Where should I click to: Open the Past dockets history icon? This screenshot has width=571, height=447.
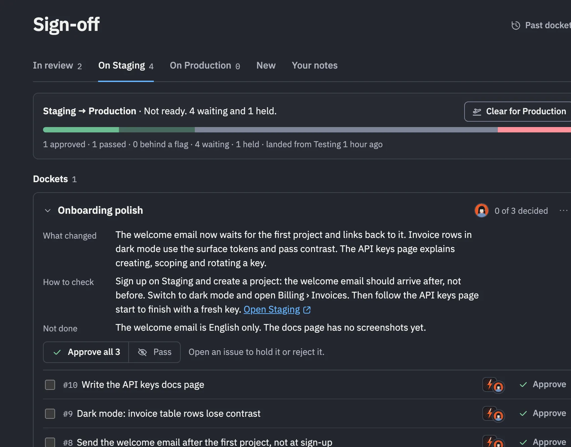[516, 26]
